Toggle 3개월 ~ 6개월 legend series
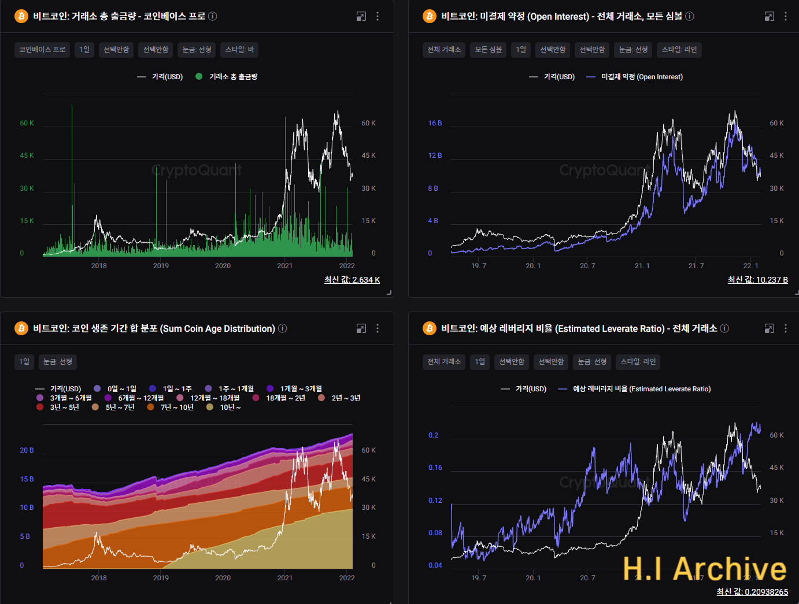Image resolution: width=799 pixels, height=604 pixels. click(x=64, y=398)
